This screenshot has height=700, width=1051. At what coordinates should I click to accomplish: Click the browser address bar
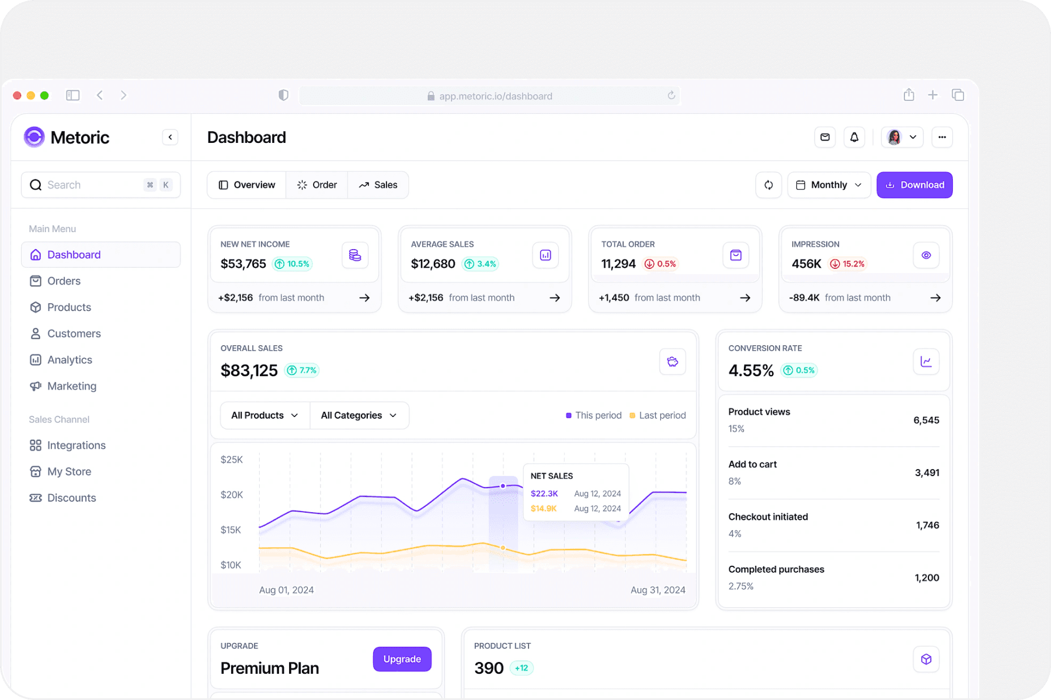489,96
